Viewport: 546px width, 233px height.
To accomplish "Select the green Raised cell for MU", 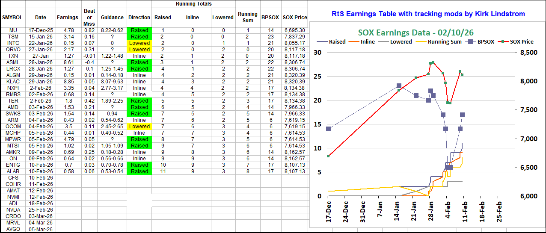I will (x=139, y=30).
